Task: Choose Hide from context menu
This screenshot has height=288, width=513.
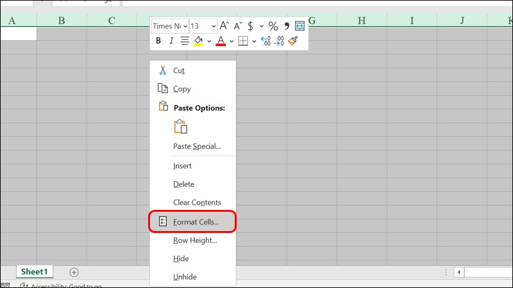Action: point(193,259)
